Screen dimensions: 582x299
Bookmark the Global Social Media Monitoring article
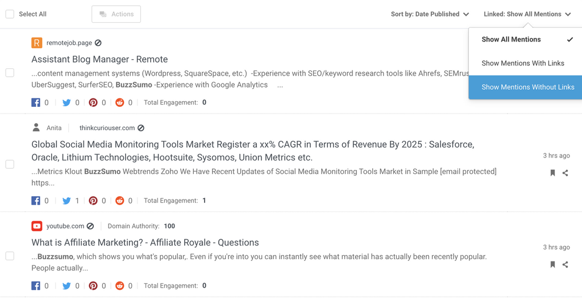pyautogui.click(x=552, y=173)
